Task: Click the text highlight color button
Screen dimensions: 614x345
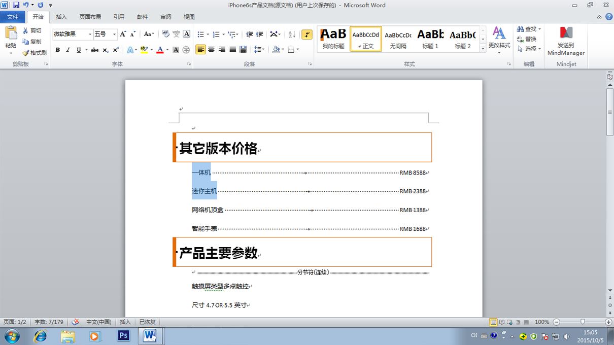Action: 144,50
